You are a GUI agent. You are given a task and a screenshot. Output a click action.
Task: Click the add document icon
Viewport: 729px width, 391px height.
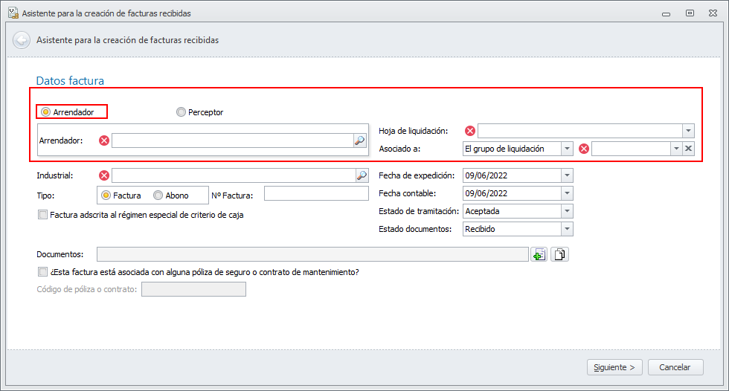539,255
